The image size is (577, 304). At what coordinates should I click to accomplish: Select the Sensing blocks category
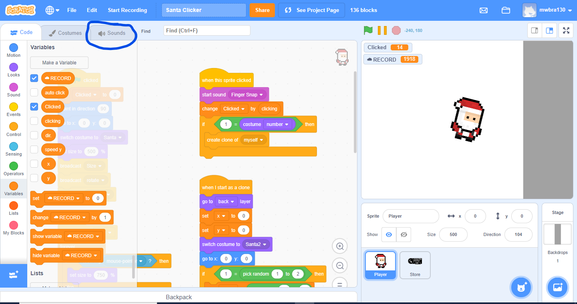click(14, 149)
